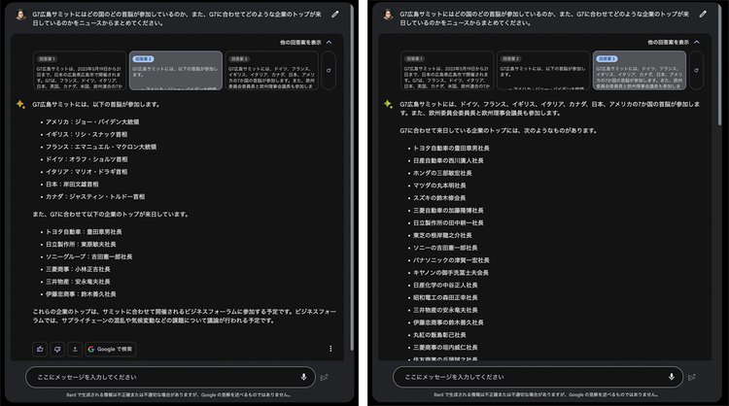Regenerate drafts with refresh icon in left panel
Viewport: 729px width, 406px height.
tap(327, 71)
